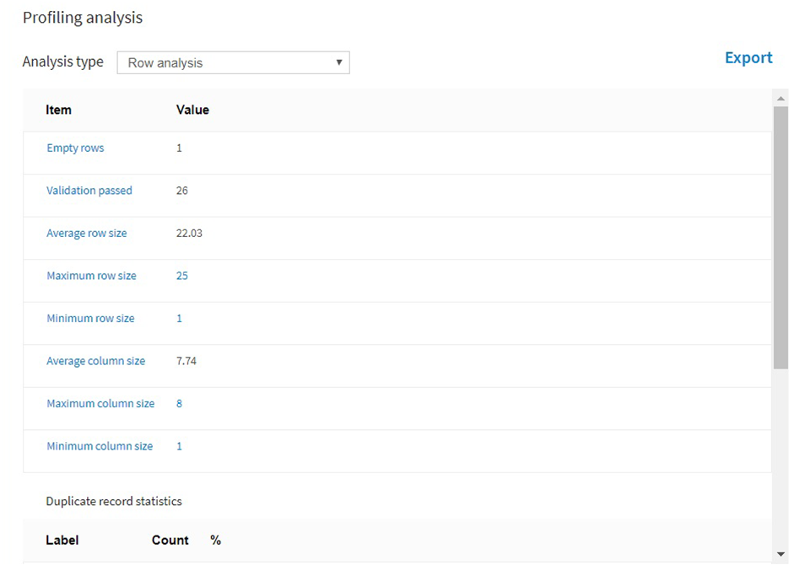Viewport: 789px width, 565px height.
Task: Click the Maximum column size value 8
Action: point(179,403)
